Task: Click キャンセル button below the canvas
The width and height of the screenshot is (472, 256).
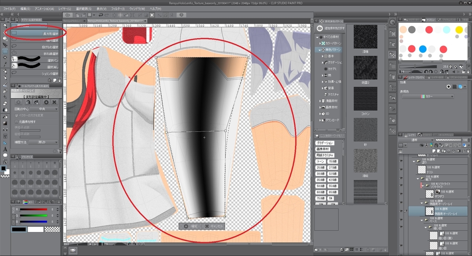Action: [x=214, y=226]
